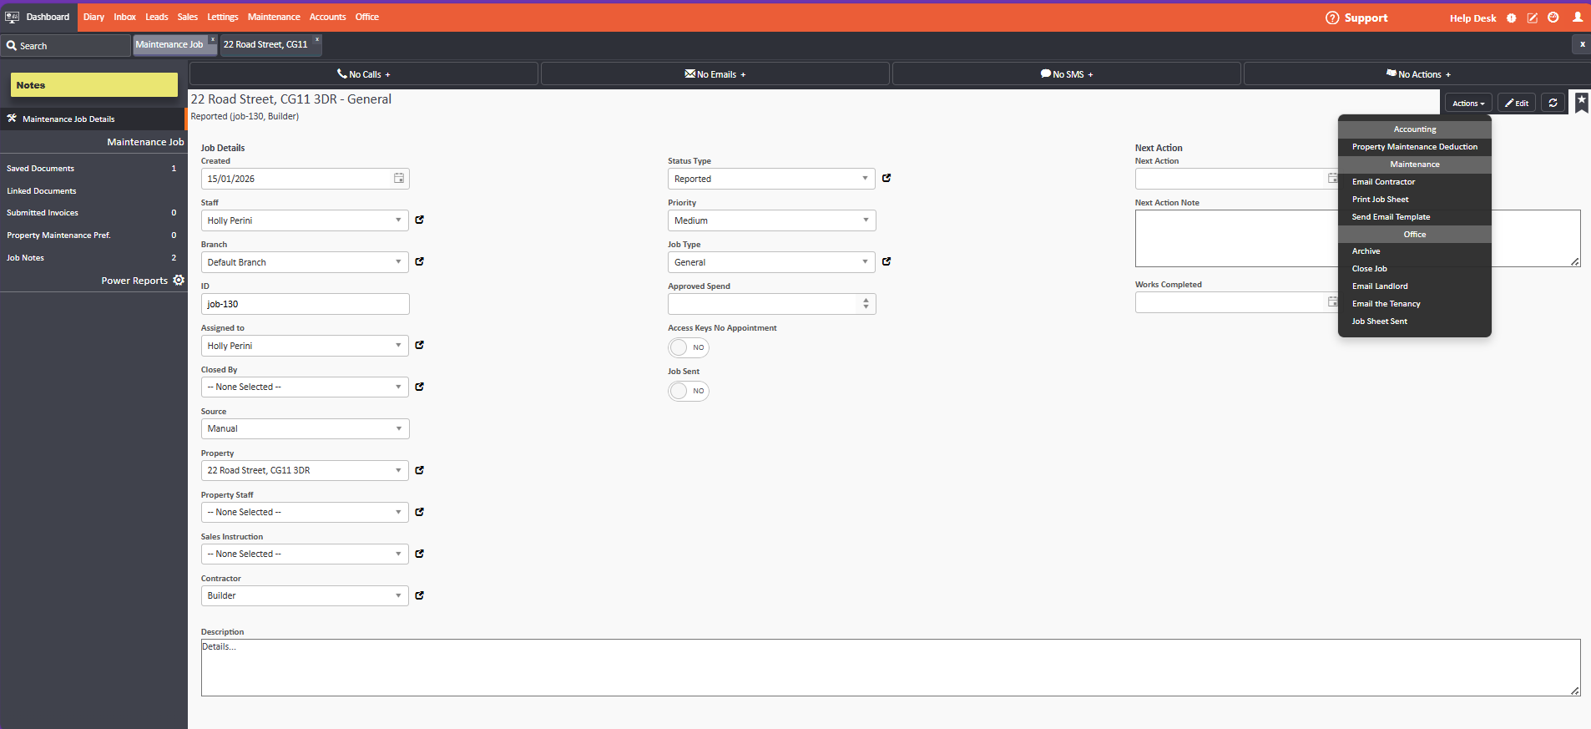Screen dimensions: 1591x729
Task: Toggle Access Keys No Appointment switch
Action: tap(688, 347)
